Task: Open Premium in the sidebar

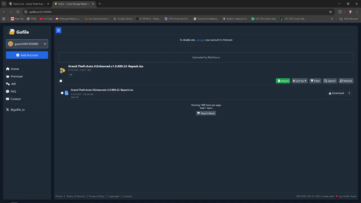Action: coord(14,76)
